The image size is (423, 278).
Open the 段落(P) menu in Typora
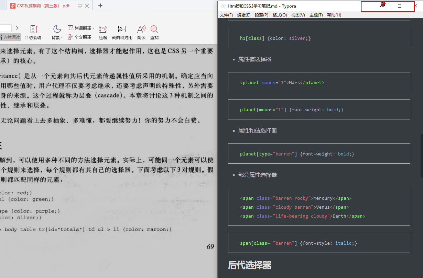[262, 15]
